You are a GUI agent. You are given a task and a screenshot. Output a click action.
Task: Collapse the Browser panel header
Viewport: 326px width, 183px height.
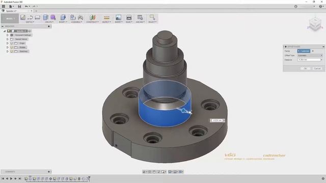point(3,26)
